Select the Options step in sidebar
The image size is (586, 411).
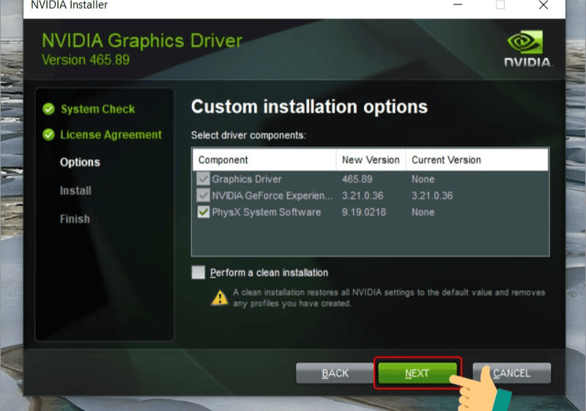[x=80, y=163]
